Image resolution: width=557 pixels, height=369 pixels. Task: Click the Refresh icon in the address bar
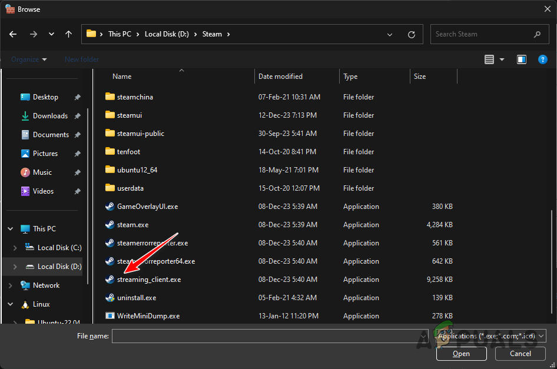[411, 34]
